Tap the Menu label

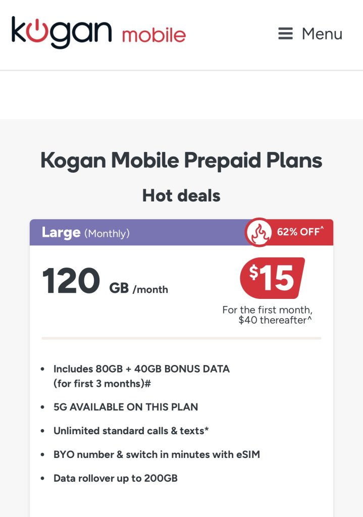(x=322, y=34)
